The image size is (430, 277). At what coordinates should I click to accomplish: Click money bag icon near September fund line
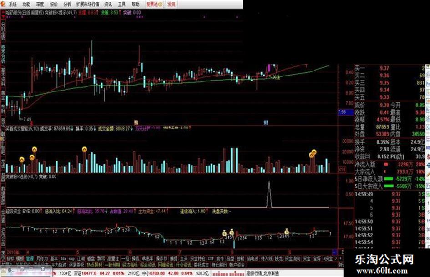pos(287,232)
